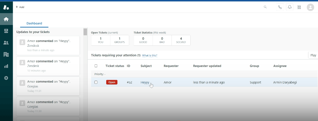
Task: Sort by Group column header
Action: tap(254, 66)
